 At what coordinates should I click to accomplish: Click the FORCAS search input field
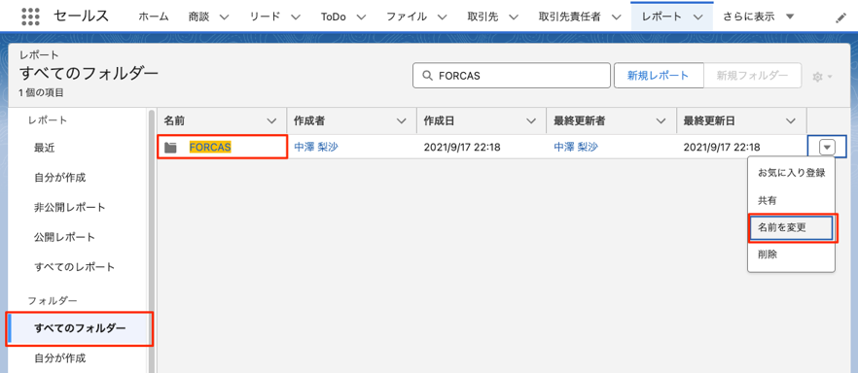pos(511,76)
